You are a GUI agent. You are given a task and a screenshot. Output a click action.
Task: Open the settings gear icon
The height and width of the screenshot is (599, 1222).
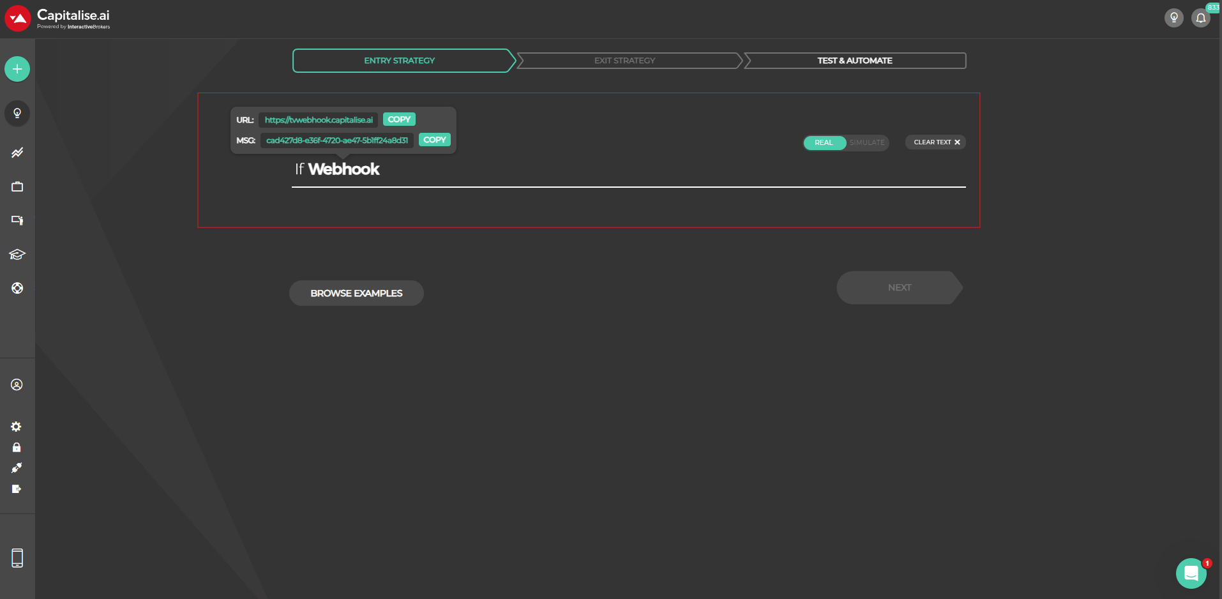pos(17,427)
